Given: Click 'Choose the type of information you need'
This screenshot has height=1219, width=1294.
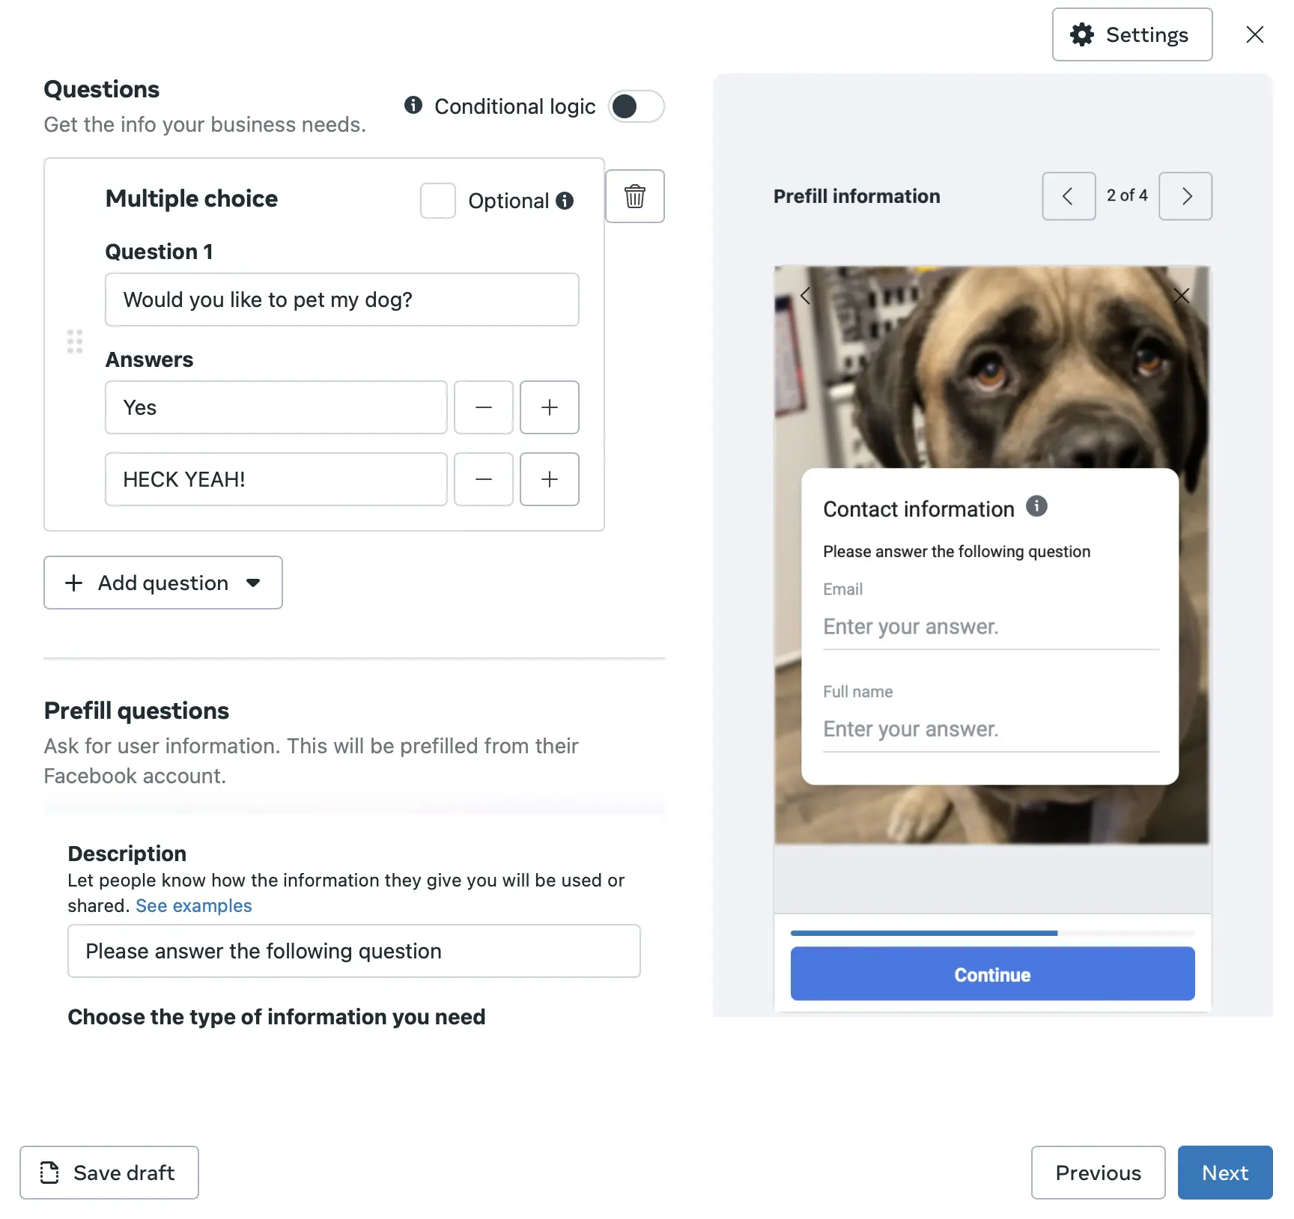Looking at the screenshot, I should tap(276, 1017).
